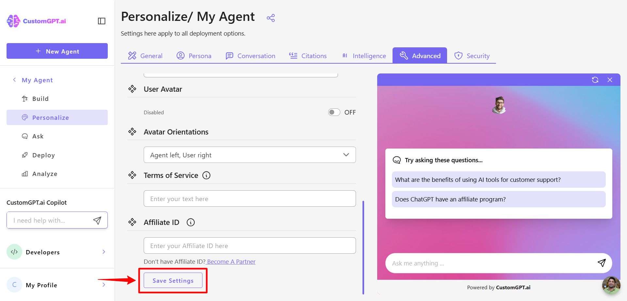Open Ask in the sidebar

57,136
